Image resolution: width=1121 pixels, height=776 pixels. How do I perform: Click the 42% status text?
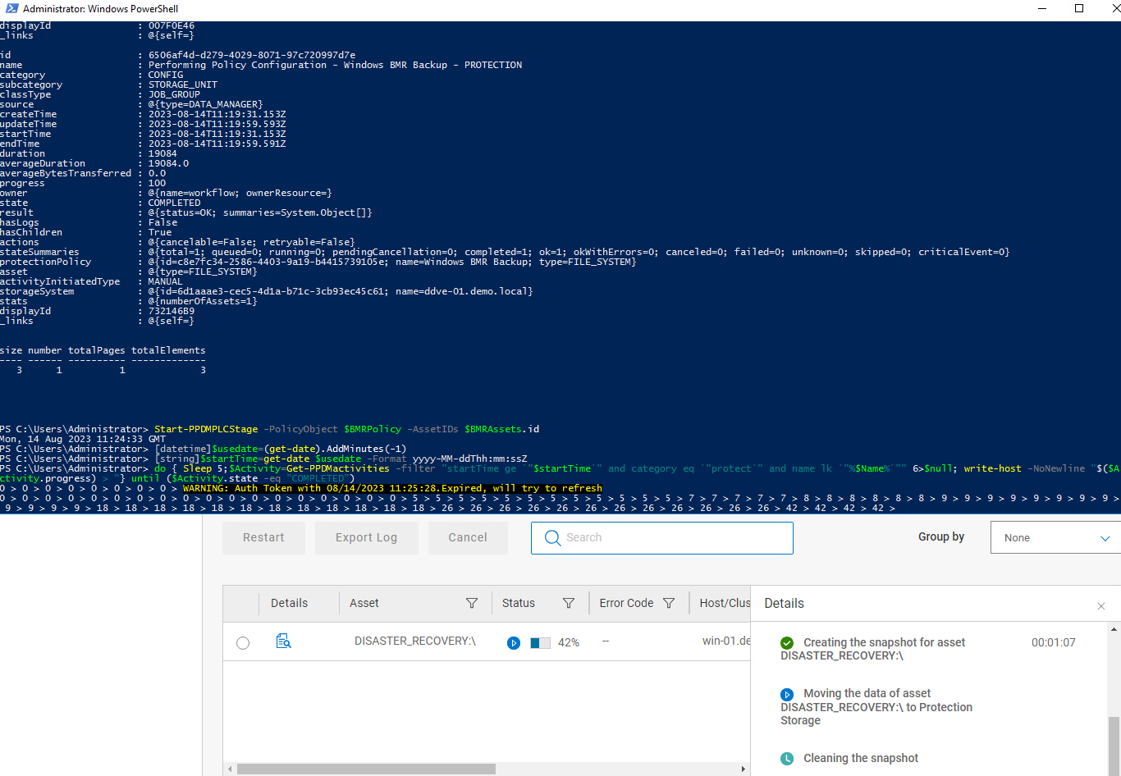click(569, 643)
